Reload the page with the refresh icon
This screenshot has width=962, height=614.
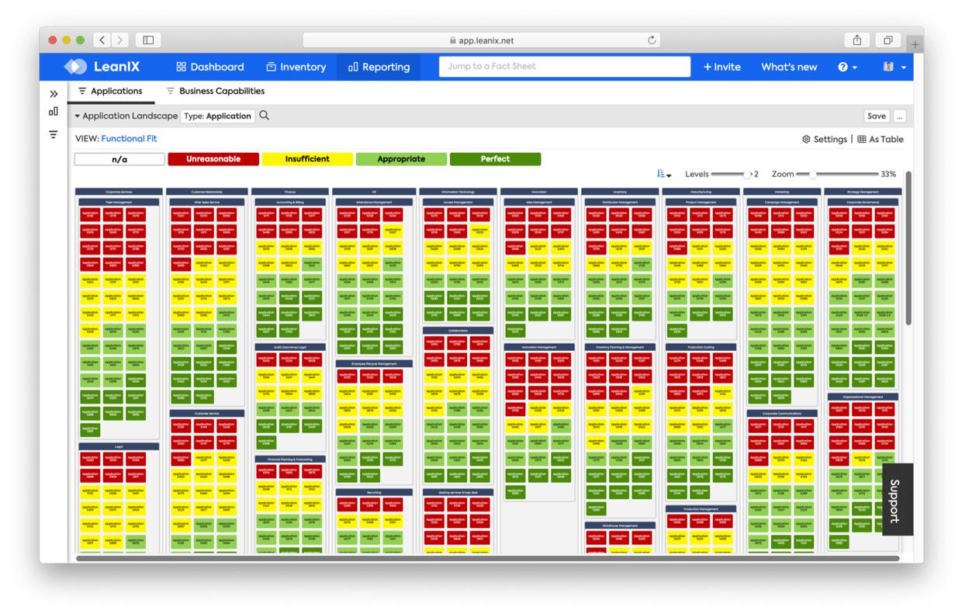coord(652,40)
